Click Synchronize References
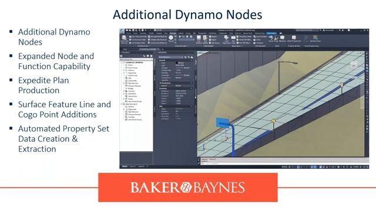Screen dimensions: 376x211 coord(157,43)
